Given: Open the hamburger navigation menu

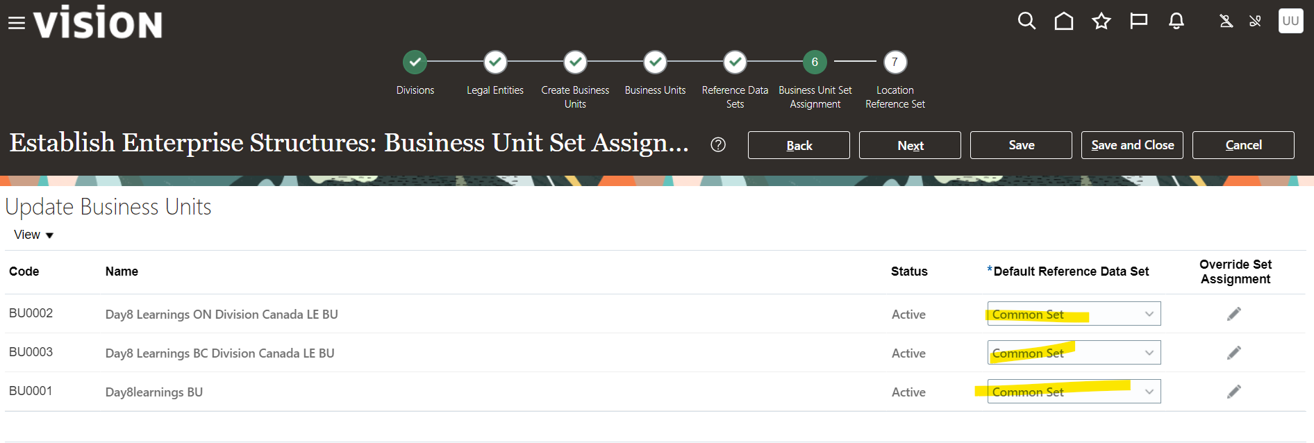Looking at the screenshot, I should (x=16, y=24).
